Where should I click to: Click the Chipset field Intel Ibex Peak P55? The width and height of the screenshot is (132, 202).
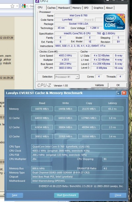tap(77, 177)
